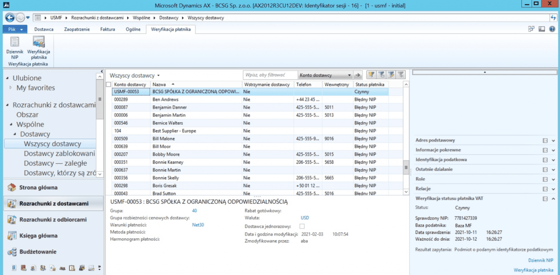
Task: Switch to the Zaopatrzenie ribbon tab
Action: [77, 29]
